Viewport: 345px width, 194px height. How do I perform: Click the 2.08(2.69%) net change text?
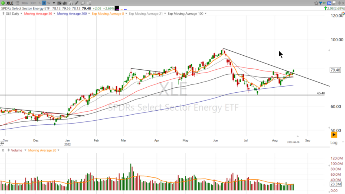[336, 8]
